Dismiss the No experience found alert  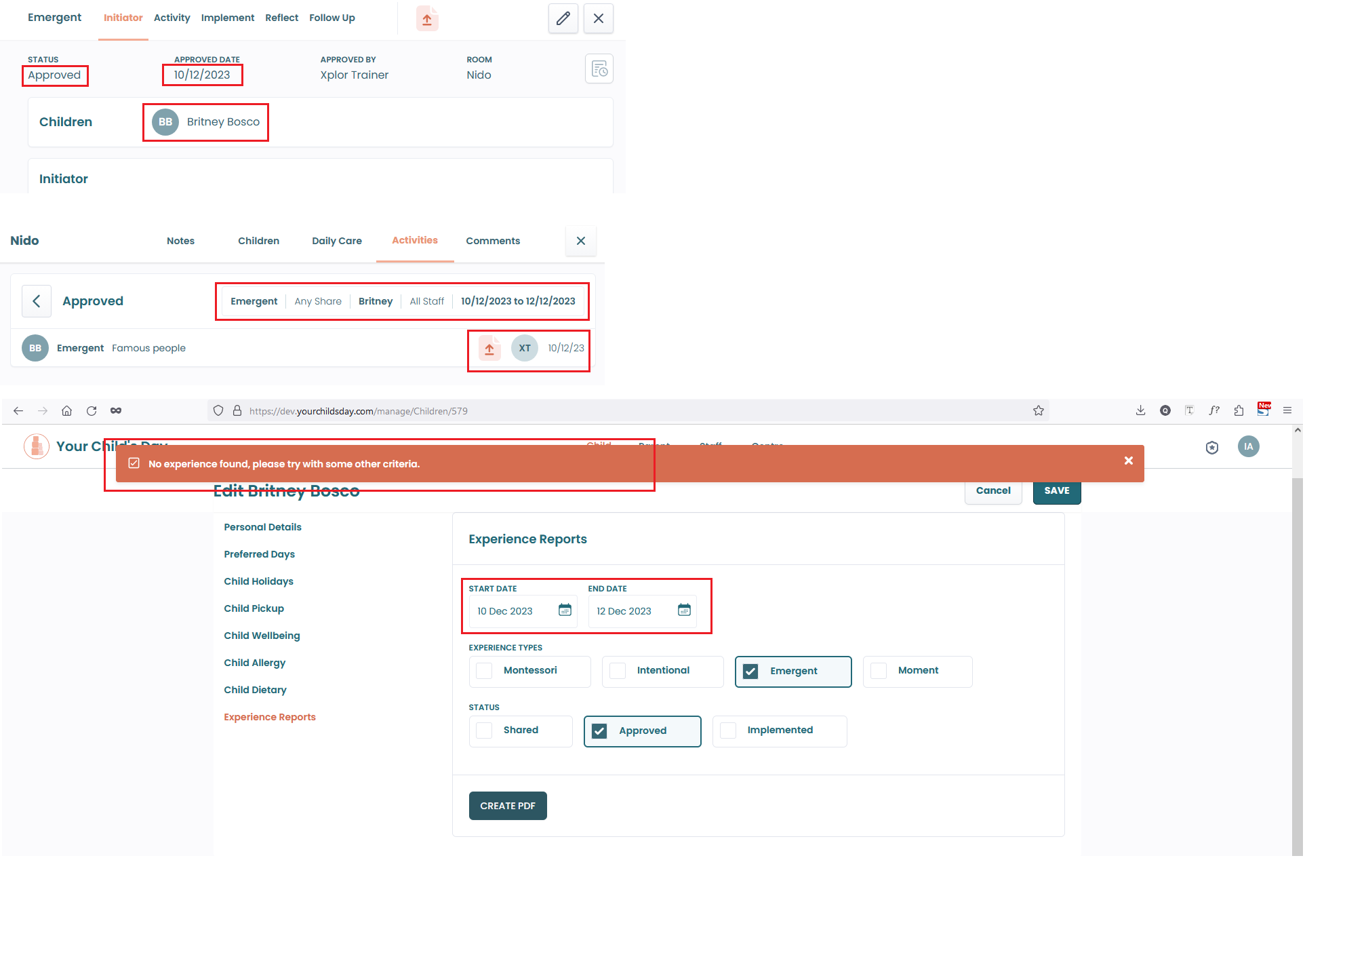tap(1128, 461)
